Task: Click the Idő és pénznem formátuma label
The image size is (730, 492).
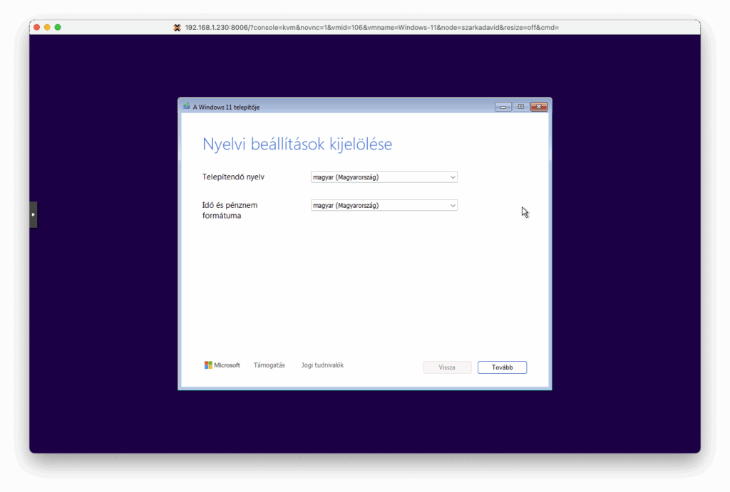Action: click(x=230, y=210)
